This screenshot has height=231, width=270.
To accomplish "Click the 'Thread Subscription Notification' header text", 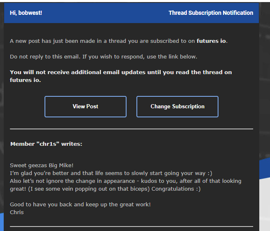I will tap(211, 13).
